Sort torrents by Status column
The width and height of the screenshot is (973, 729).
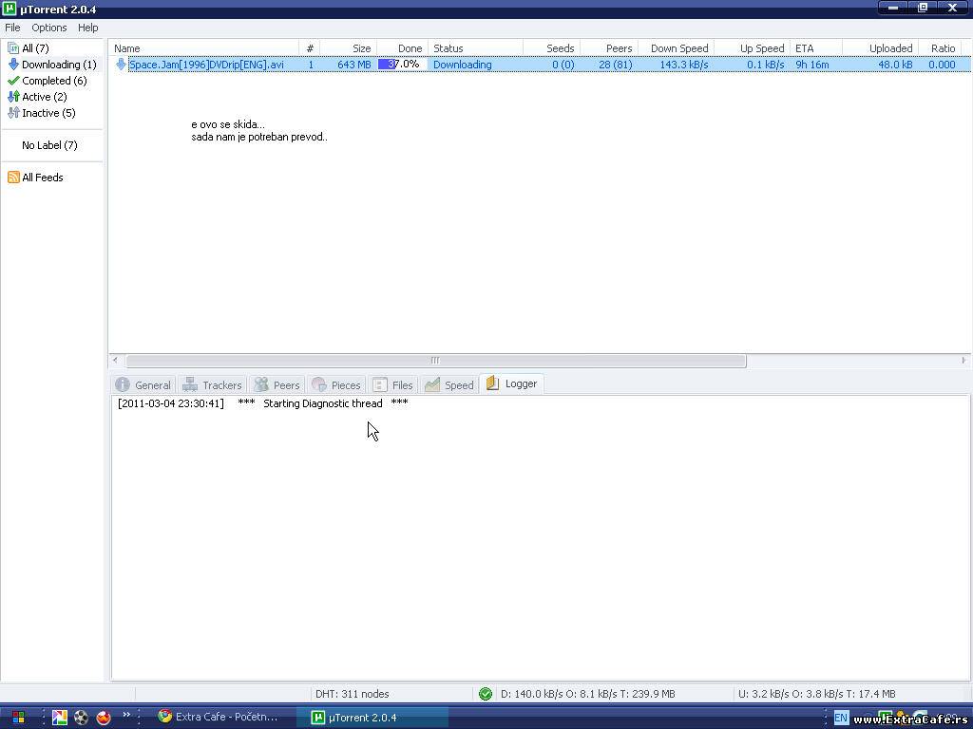coord(475,48)
